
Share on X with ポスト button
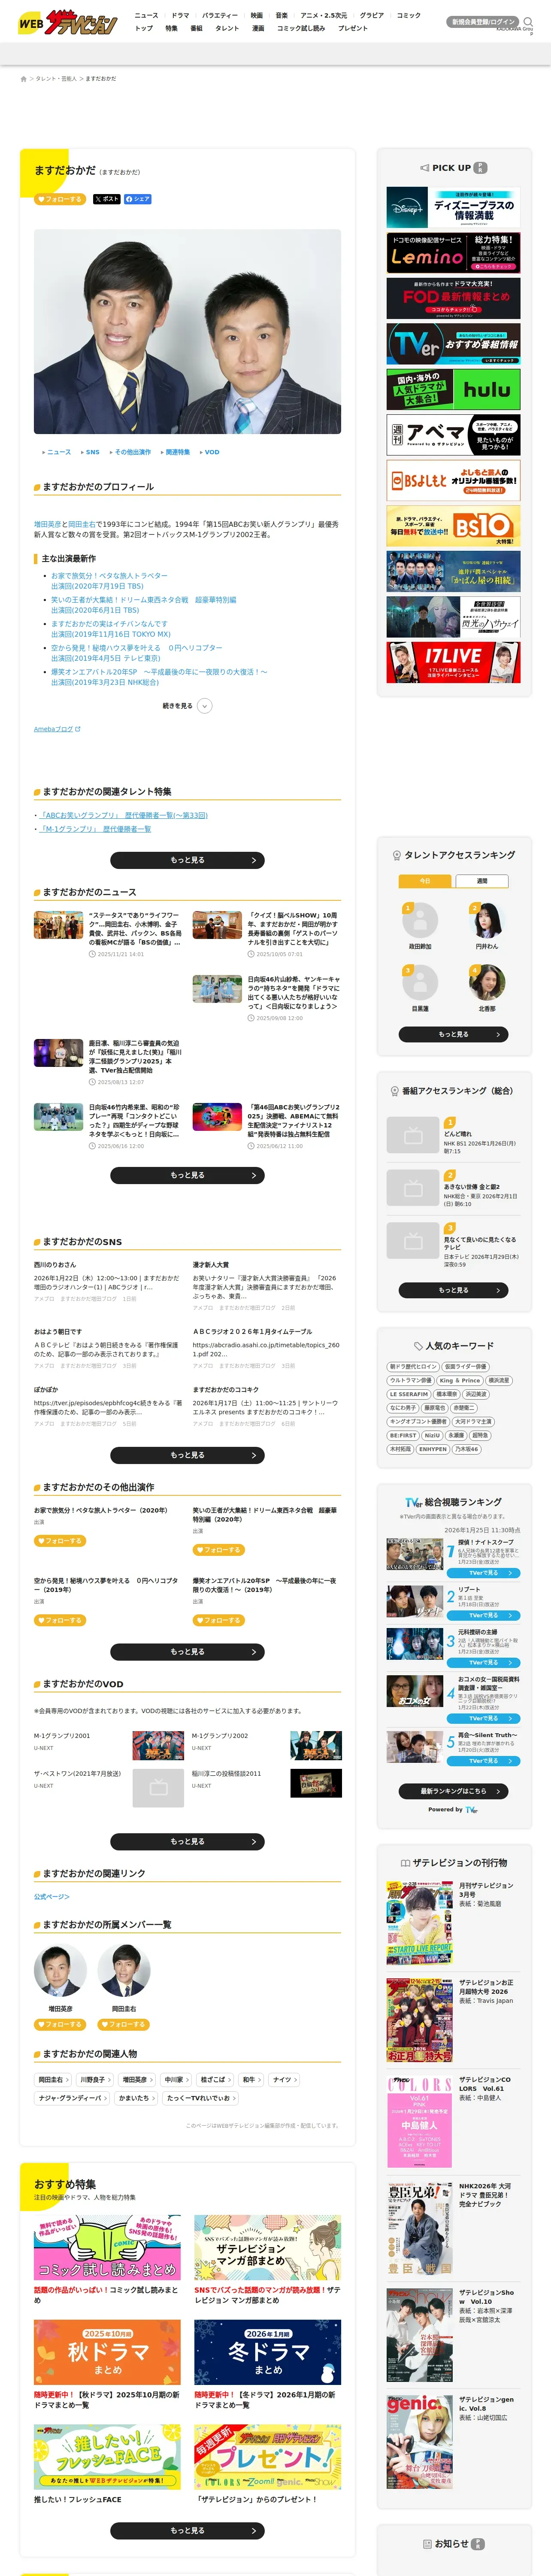(106, 199)
